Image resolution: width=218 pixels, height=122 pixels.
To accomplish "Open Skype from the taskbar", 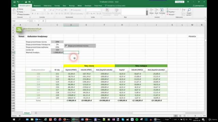I will point(123,119).
